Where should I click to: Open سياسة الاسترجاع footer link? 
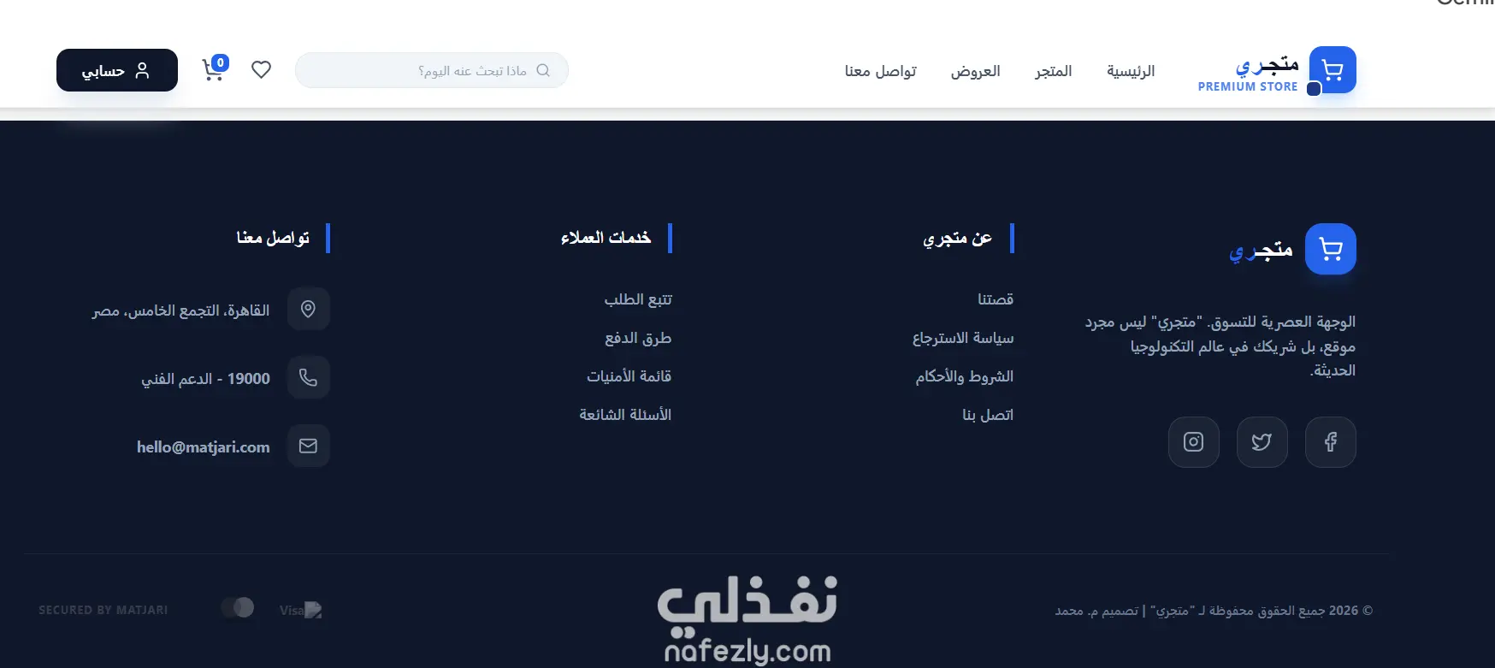[963, 338]
